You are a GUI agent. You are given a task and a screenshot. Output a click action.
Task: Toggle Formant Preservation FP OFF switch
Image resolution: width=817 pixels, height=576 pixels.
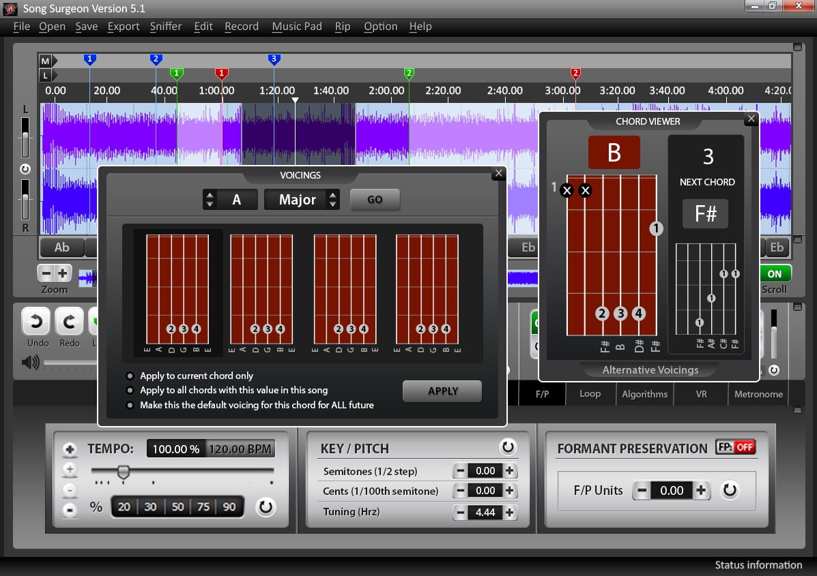click(735, 447)
